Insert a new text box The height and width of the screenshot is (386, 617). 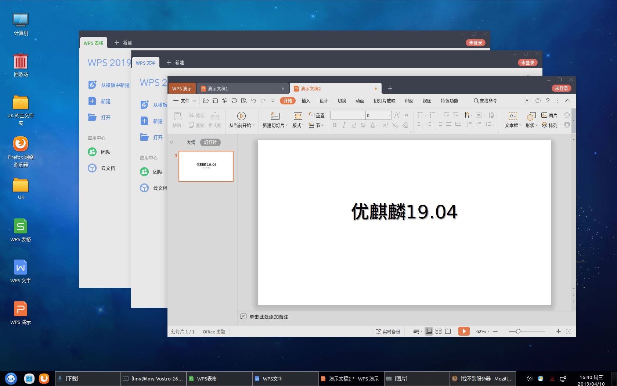click(x=512, y=119)
